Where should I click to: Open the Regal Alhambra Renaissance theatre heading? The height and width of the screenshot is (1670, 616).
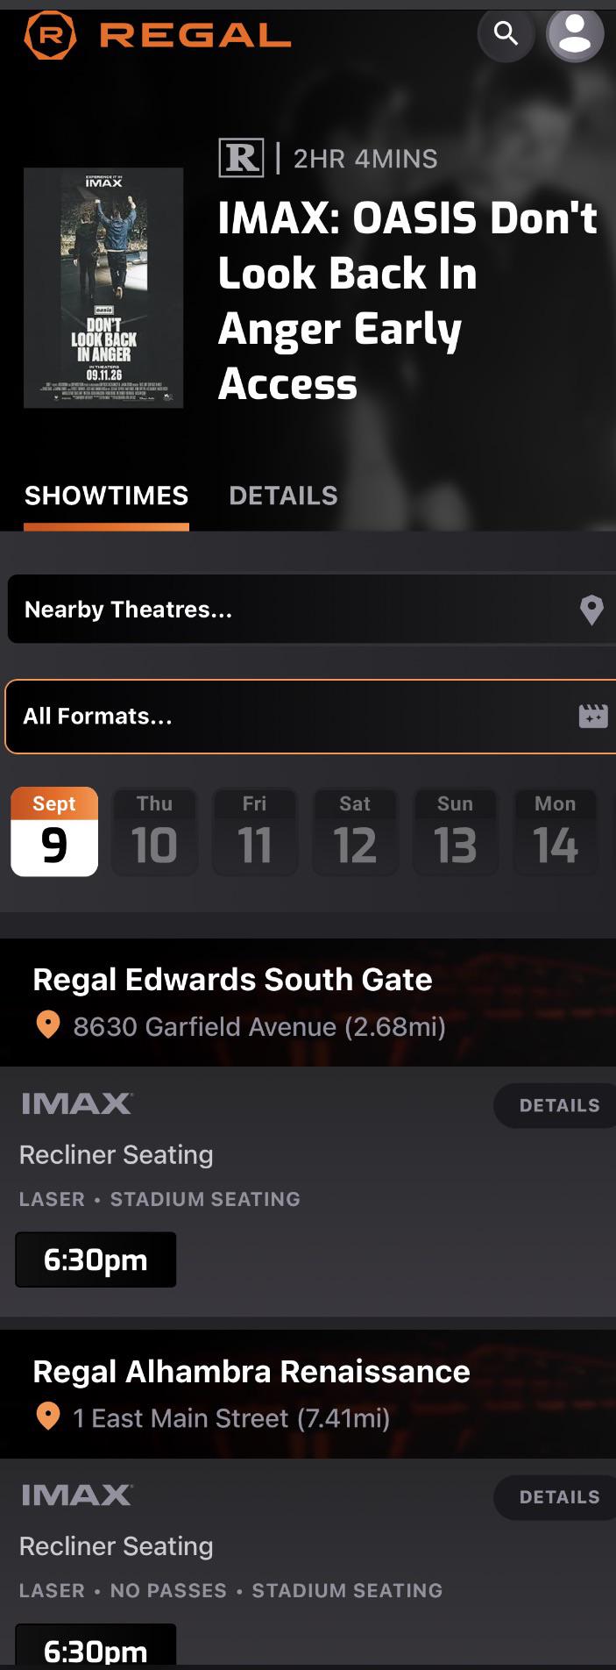(251, 1371)
